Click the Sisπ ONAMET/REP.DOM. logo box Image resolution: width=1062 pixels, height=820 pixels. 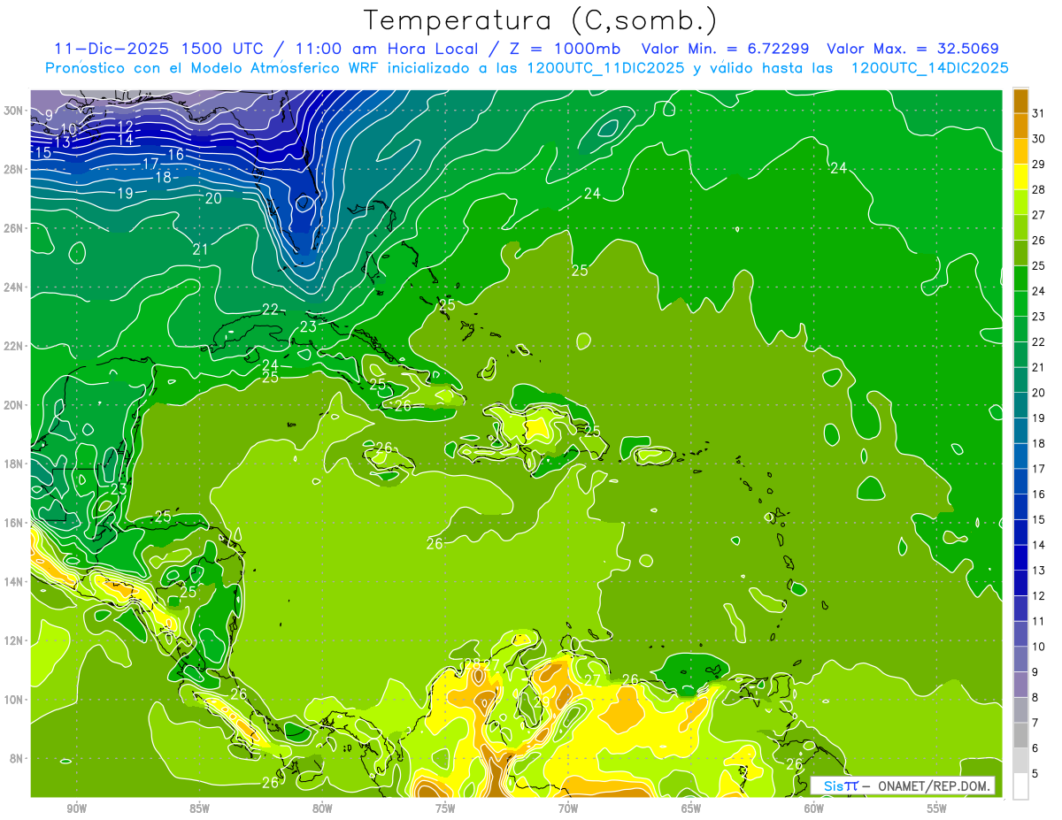pos(903,786)
